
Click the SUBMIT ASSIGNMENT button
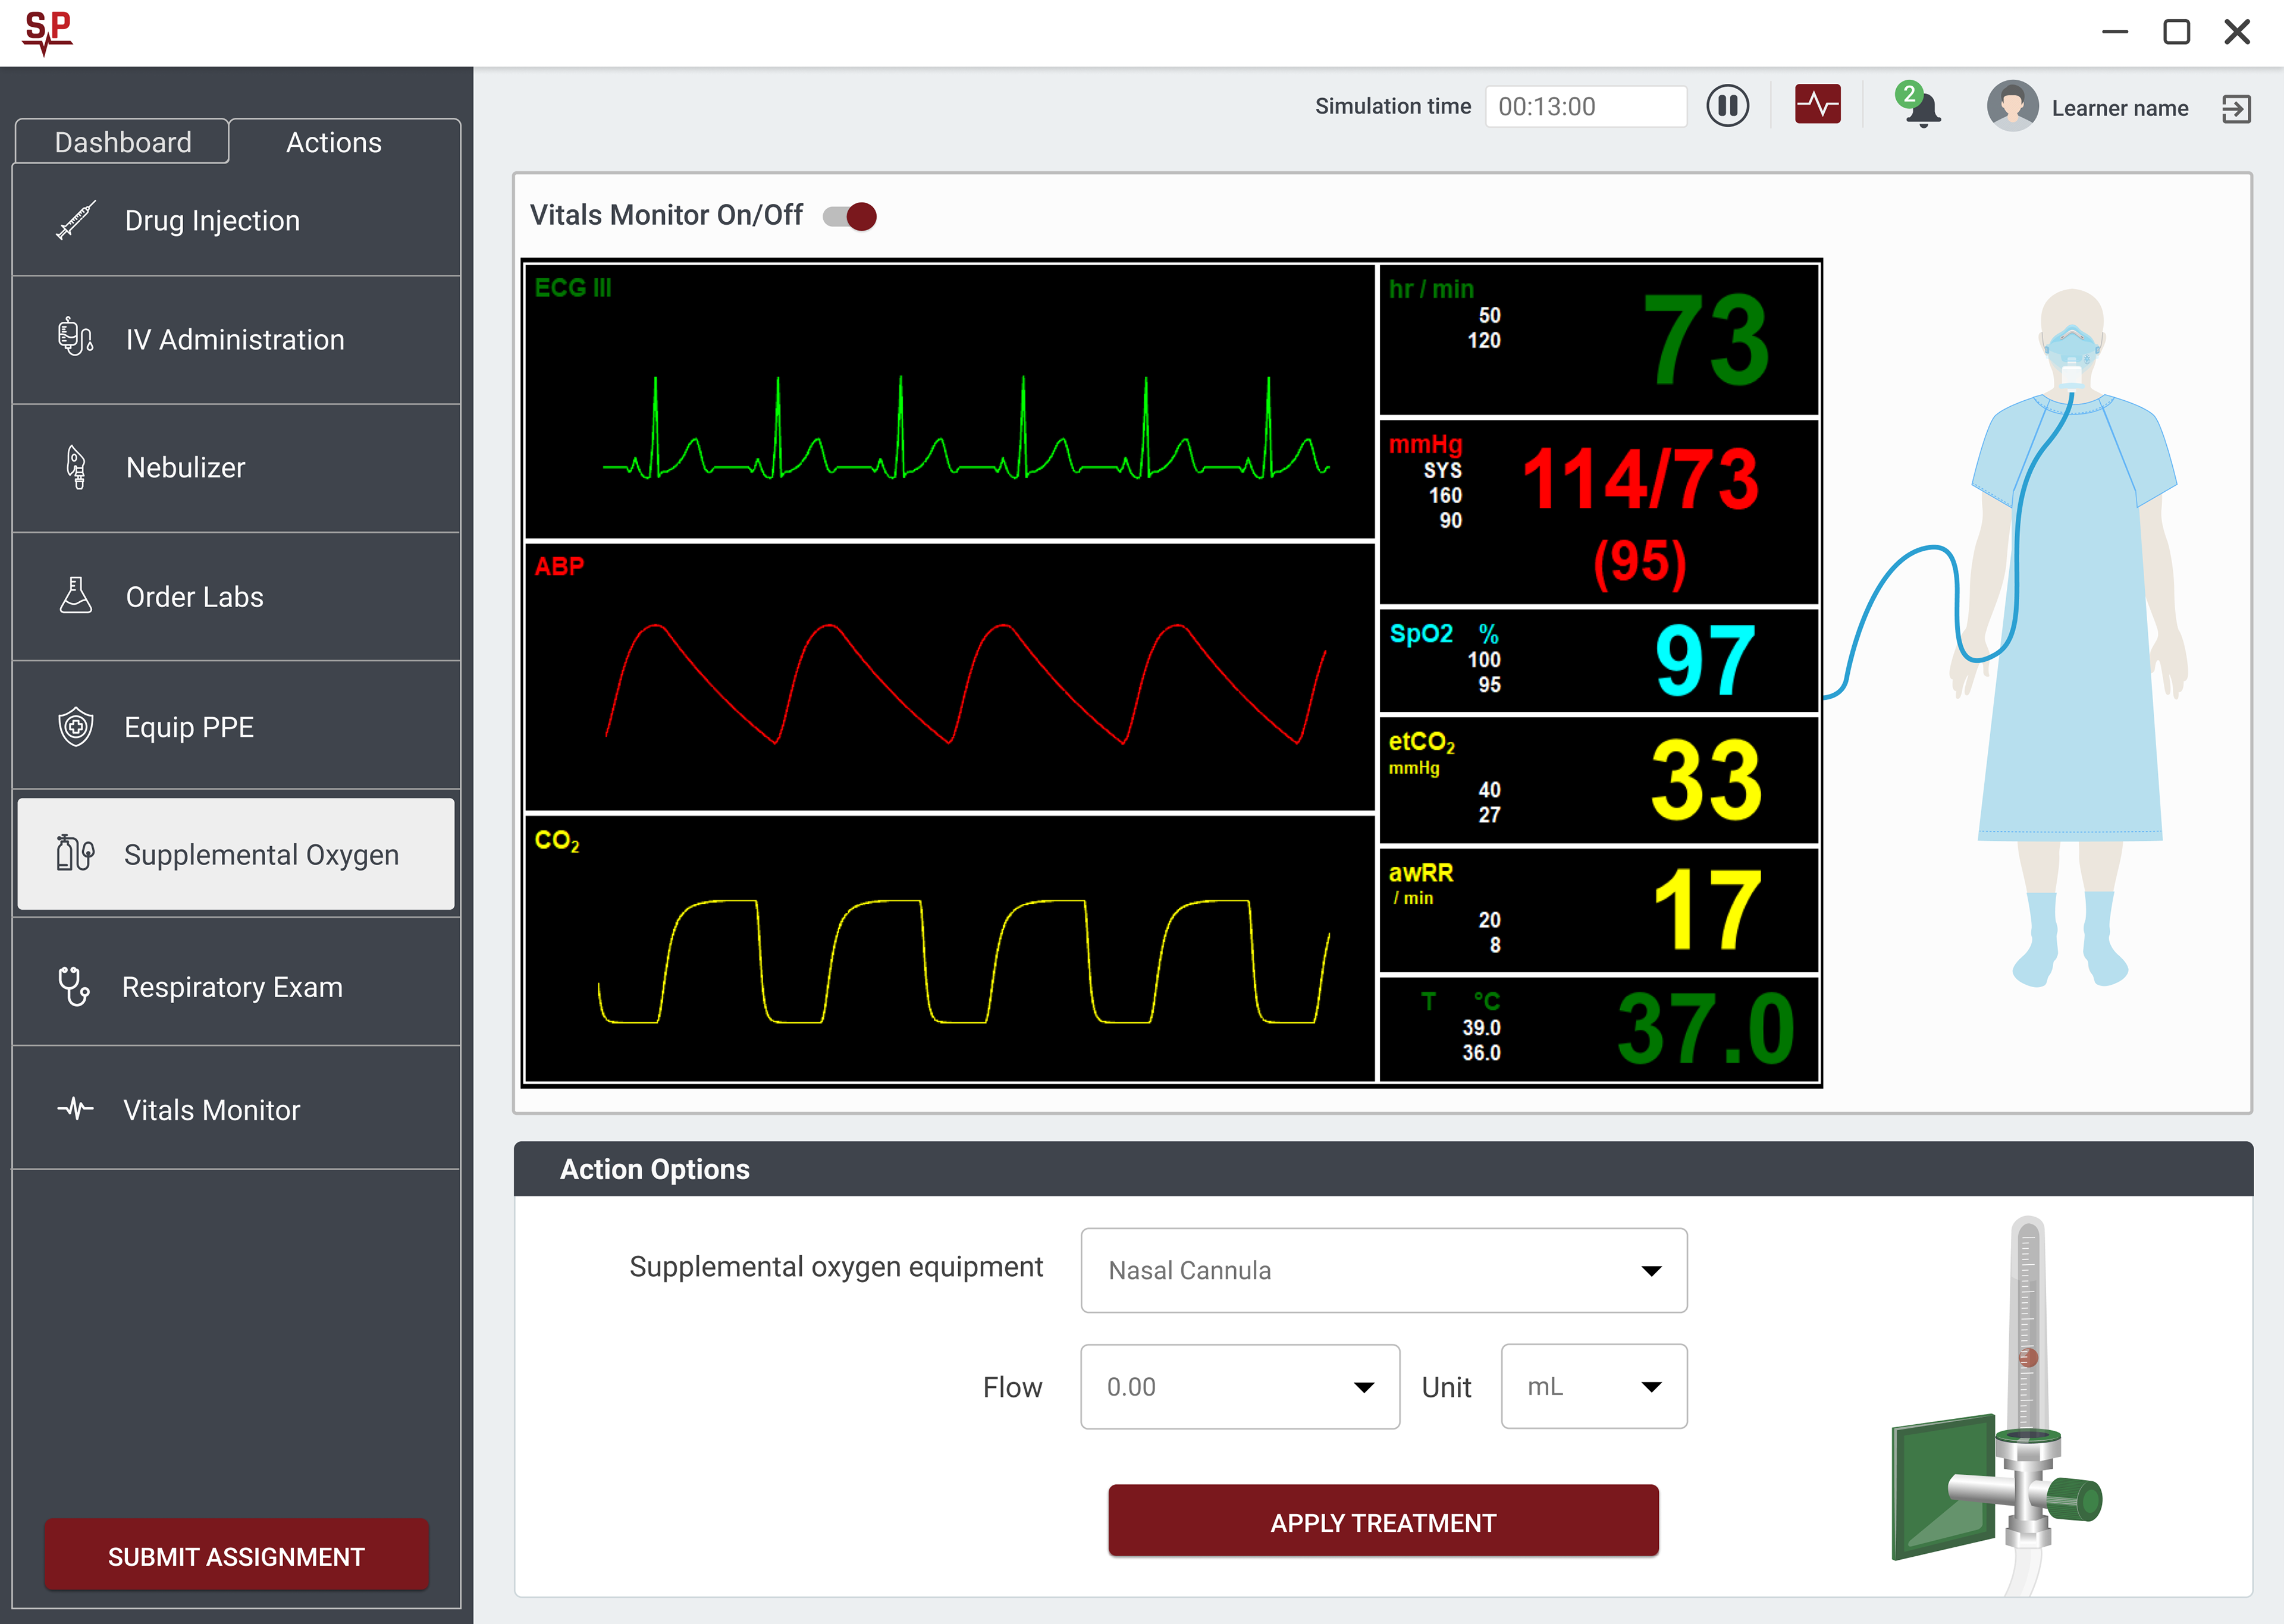236,1556
